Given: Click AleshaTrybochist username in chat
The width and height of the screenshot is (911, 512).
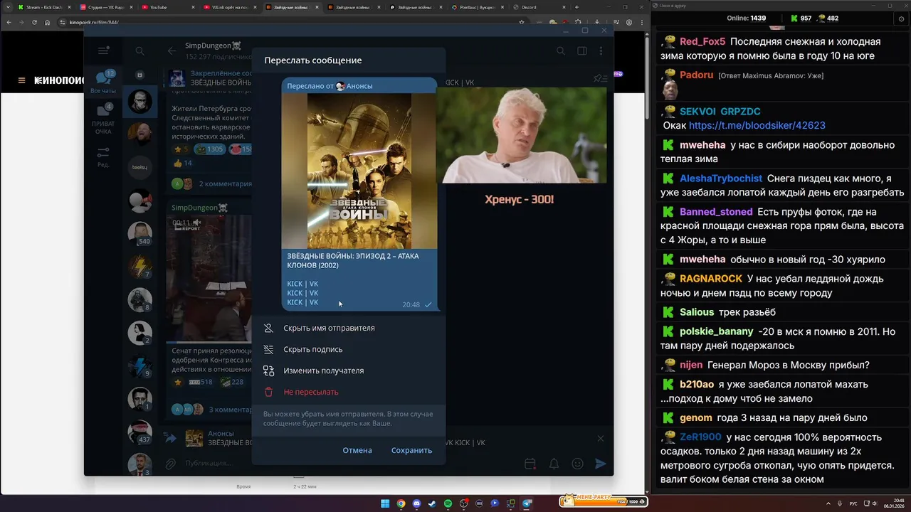Looking at the screenshot, I should coord(721,178).
